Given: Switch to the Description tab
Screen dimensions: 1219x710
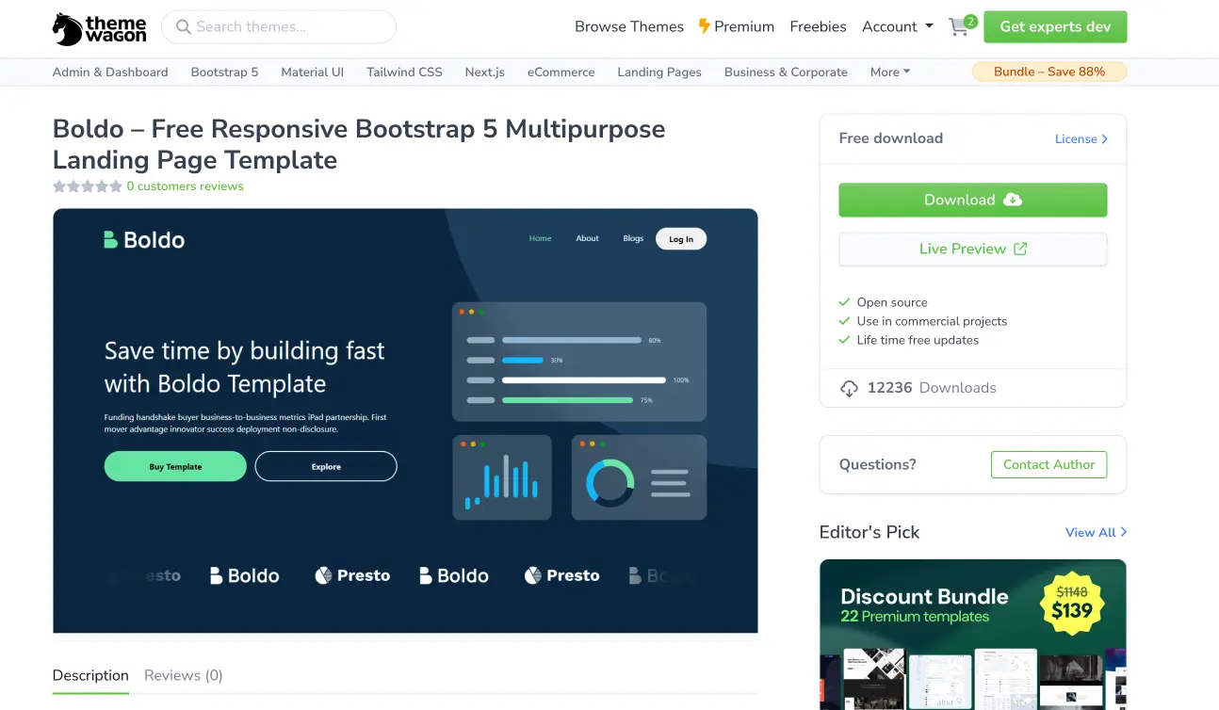Looking at the screenshot, I should coord(90,675).
